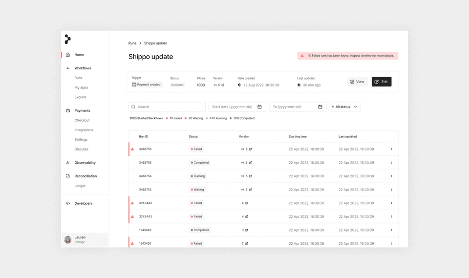469x278 pixels.
Task: Open version link icon for run 3465754
Action: 251,176
